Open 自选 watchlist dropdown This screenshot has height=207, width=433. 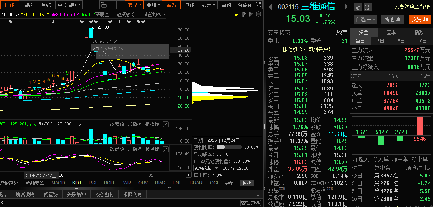365,19
